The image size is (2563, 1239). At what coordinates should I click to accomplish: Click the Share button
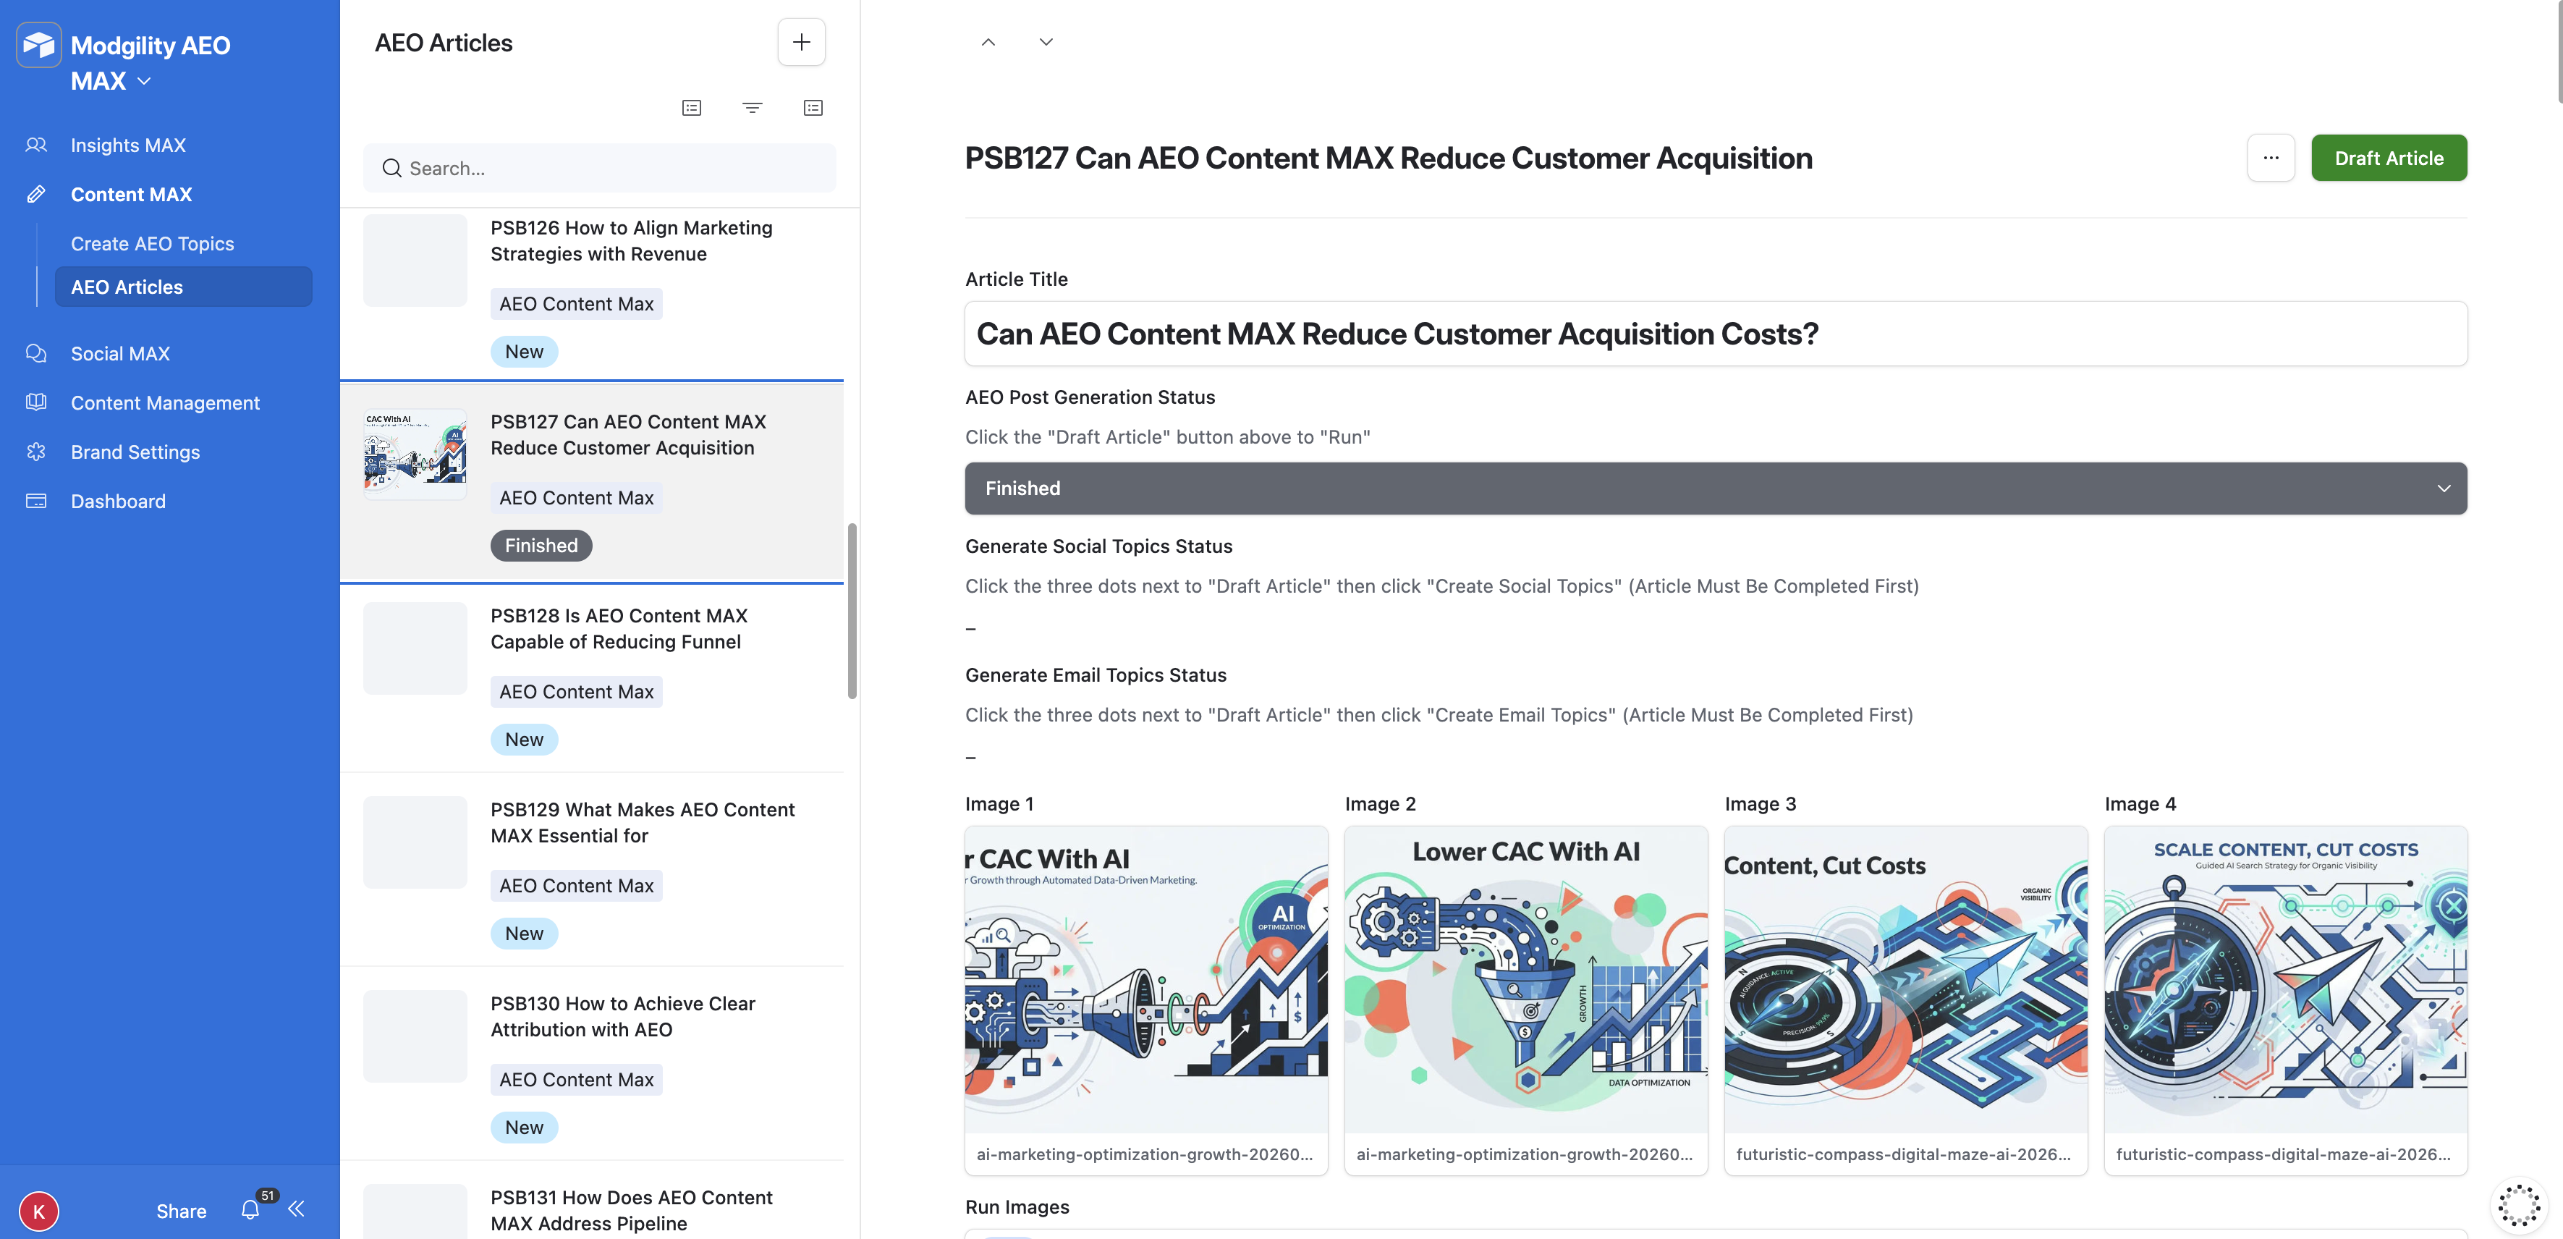[x=181, y=1211]
